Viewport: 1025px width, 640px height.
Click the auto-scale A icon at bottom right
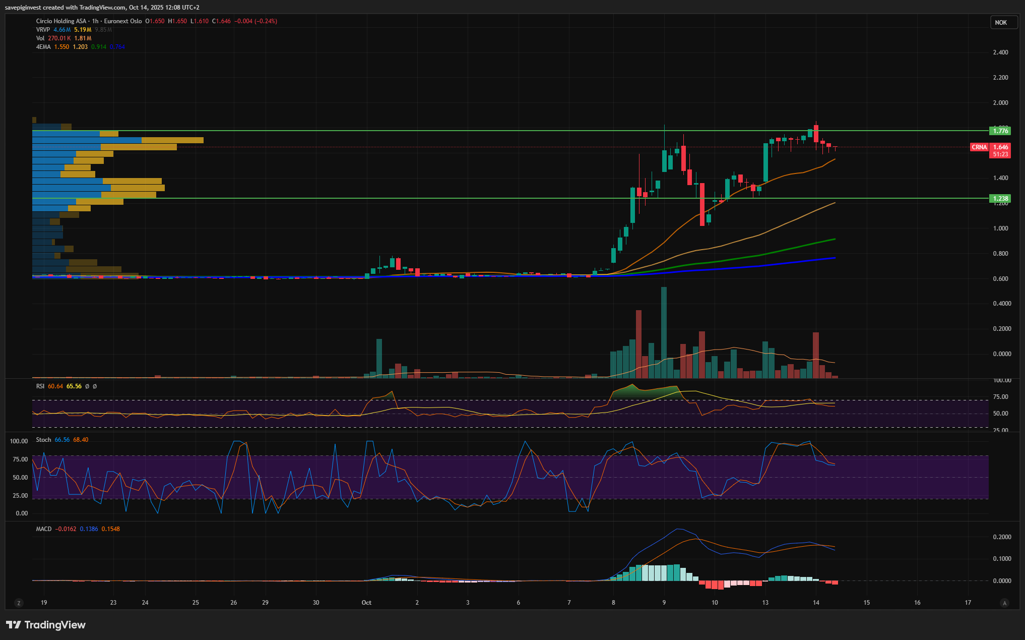point(1004,603)
